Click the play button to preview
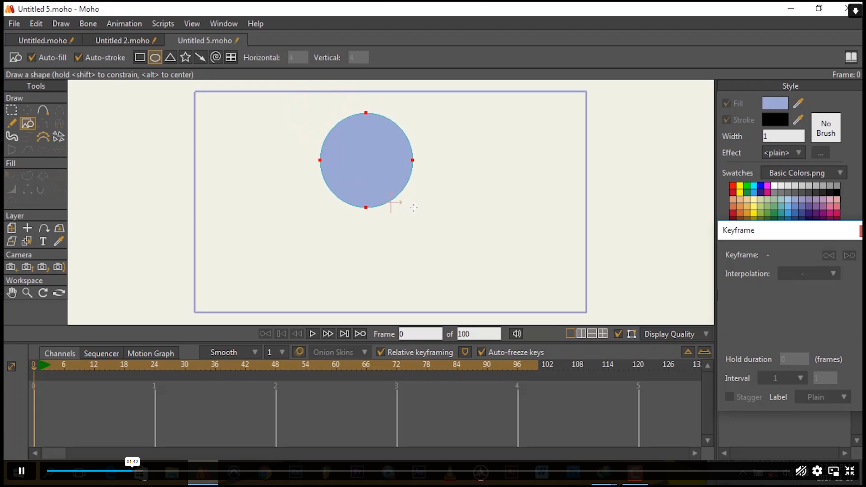866x487 pixels. (x=312, y=334)
